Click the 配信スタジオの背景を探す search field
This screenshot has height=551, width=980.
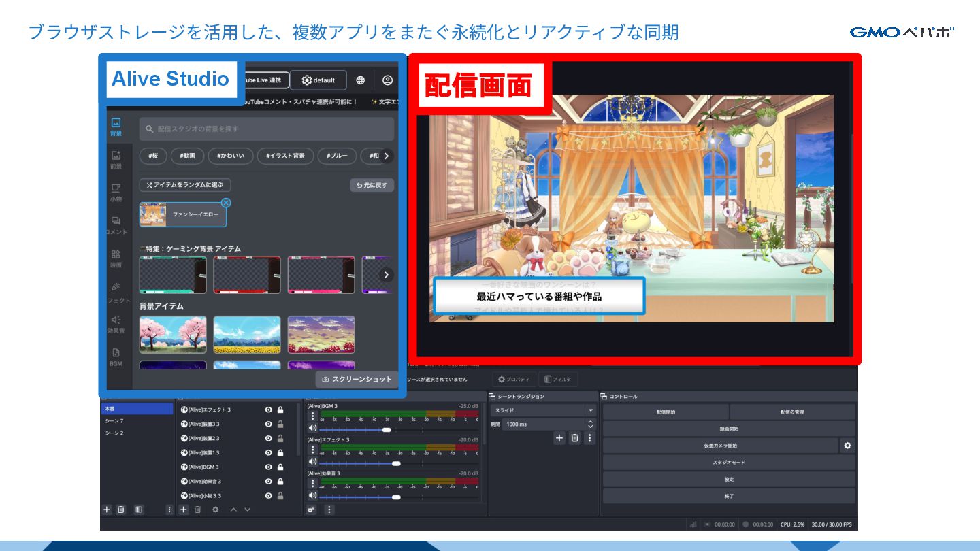(x=267, y=129)
